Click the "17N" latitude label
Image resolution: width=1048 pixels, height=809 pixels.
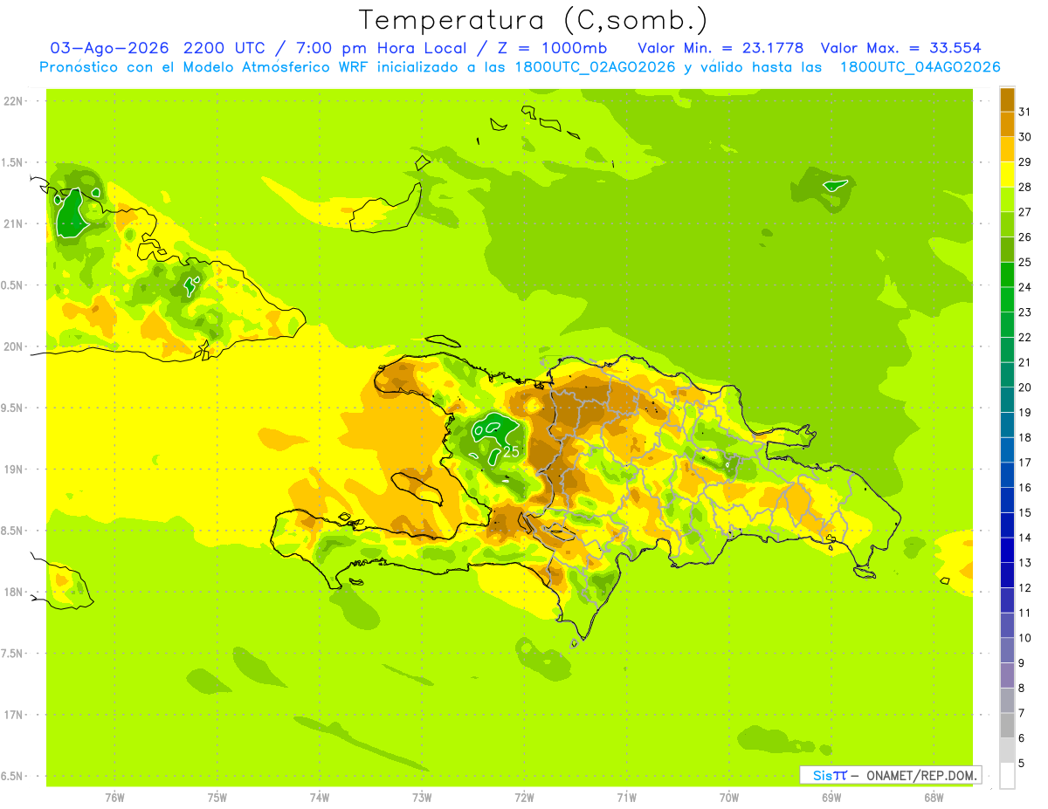14,715
